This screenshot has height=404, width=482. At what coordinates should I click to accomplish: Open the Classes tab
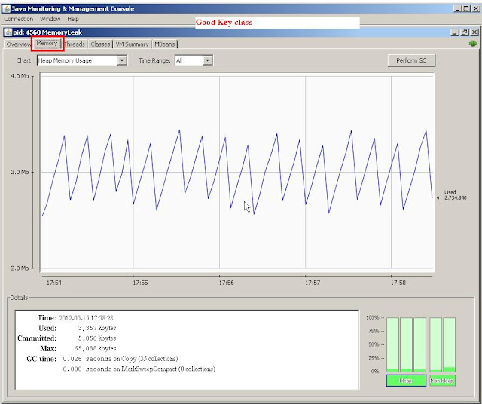[100, 44]
